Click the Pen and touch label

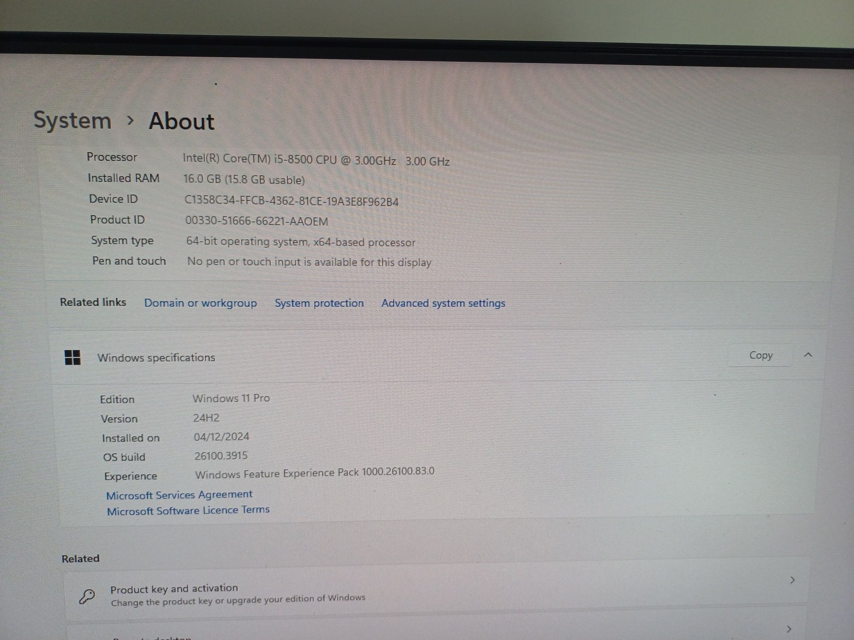[129, 261]
